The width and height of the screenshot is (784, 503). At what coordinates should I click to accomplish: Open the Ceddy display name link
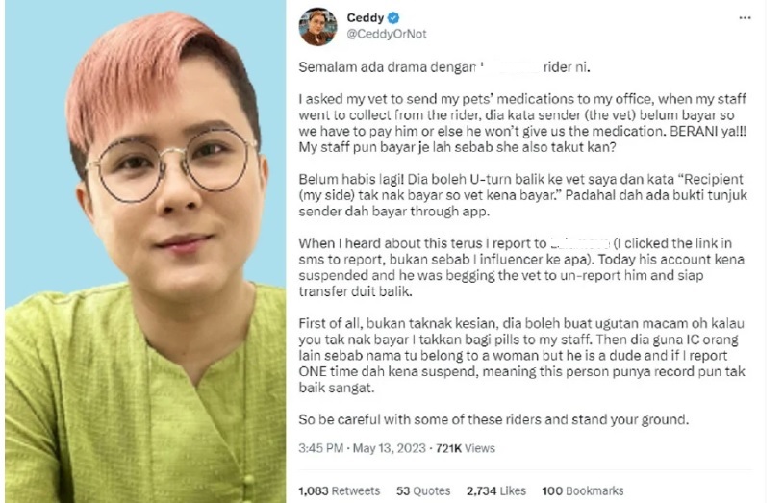(365, 18)
